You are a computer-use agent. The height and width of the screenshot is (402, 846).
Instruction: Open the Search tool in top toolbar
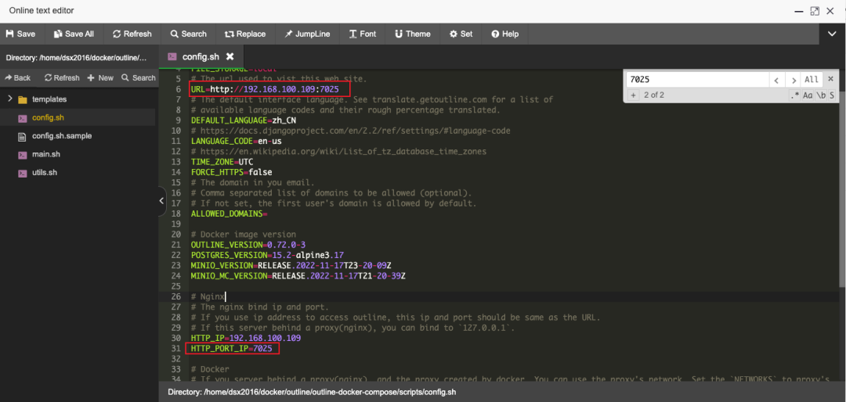click(188, 34)
